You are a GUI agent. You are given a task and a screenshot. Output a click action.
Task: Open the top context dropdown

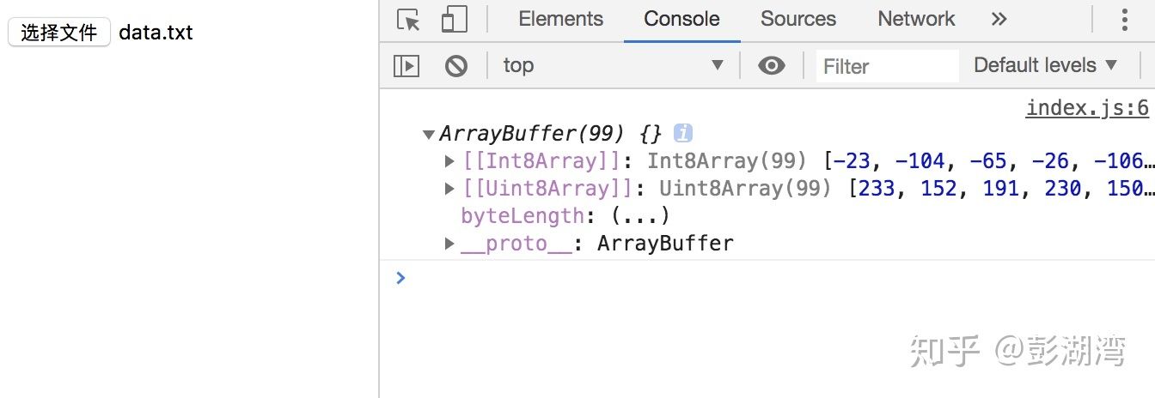click(x=614, y=66)
